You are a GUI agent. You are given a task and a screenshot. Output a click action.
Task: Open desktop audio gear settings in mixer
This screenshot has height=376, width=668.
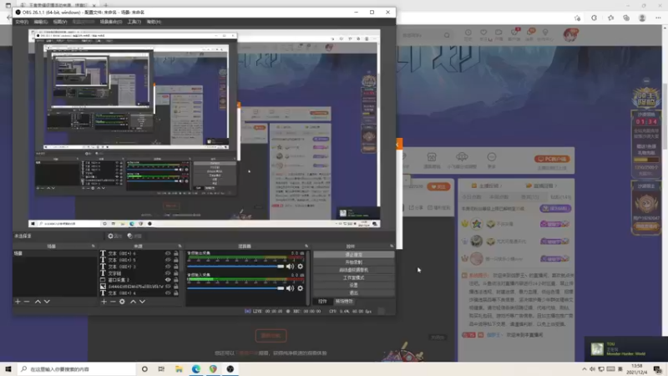click(301, 267)
